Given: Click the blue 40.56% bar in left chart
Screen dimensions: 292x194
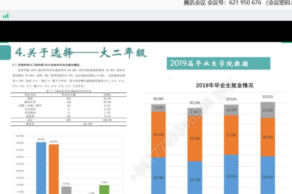Looking at the screenshot, I should [x=41, y=168].
